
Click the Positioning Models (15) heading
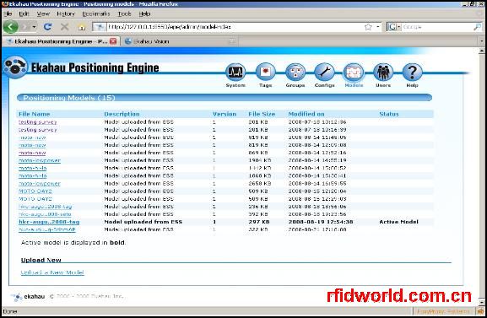coord(69,98)
